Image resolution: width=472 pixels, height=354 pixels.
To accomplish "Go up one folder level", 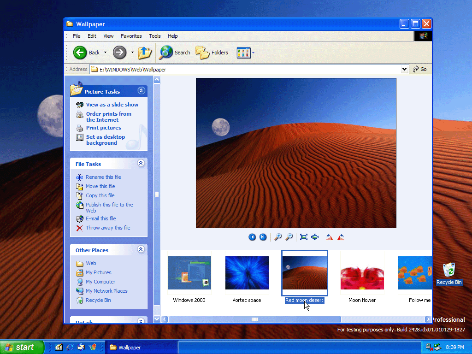I will click(x=145, y=53).
